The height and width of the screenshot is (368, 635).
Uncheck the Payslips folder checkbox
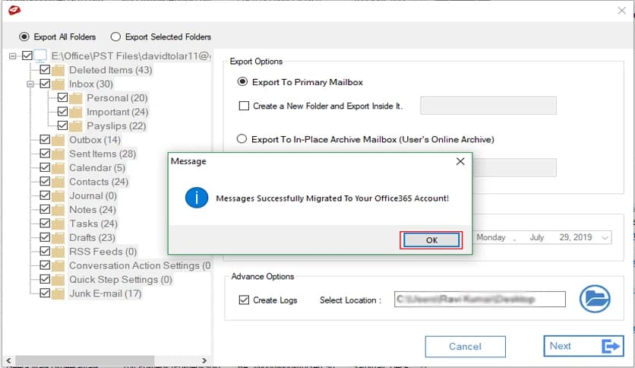click(x=62, y=125)
